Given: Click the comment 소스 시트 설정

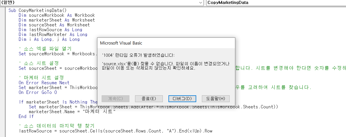Looking at the screenshot, I should 39,63.
